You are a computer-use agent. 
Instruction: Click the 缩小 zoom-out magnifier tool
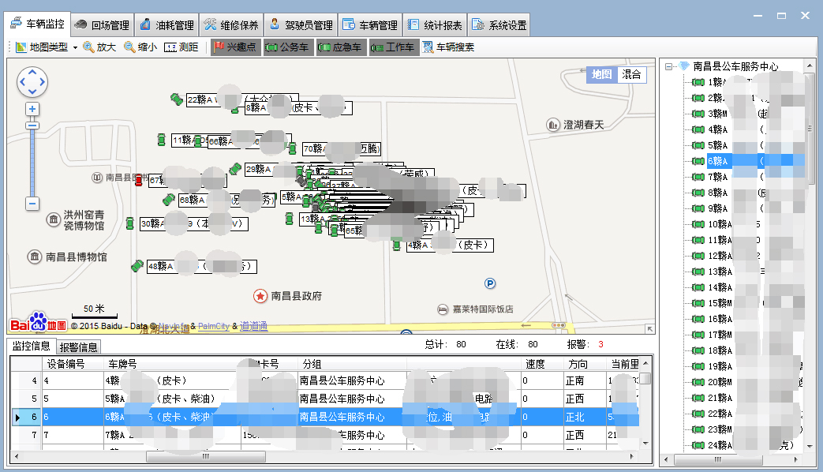[140, 47]
